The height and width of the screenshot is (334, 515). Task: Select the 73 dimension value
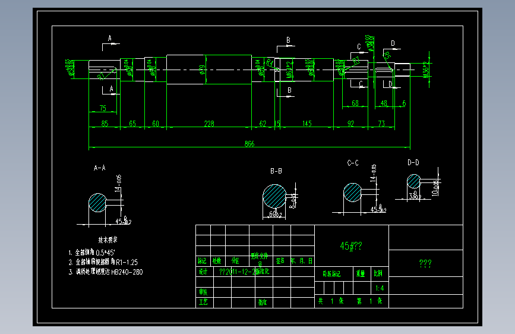[x=381, y=124]
